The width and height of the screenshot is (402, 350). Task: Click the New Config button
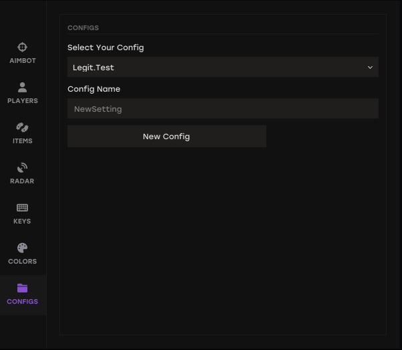(167, 137)
